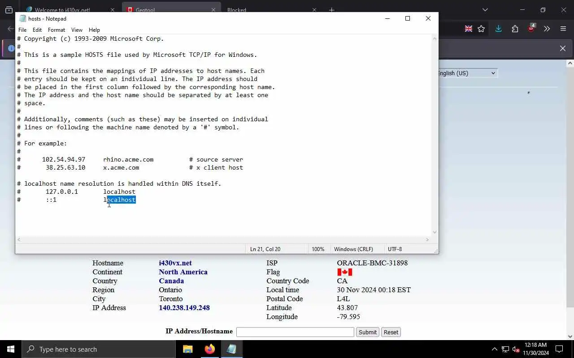This screenshot has height=358, width=574.
Task: Close the Blocked browser tab
Action: tap(314, 10)
